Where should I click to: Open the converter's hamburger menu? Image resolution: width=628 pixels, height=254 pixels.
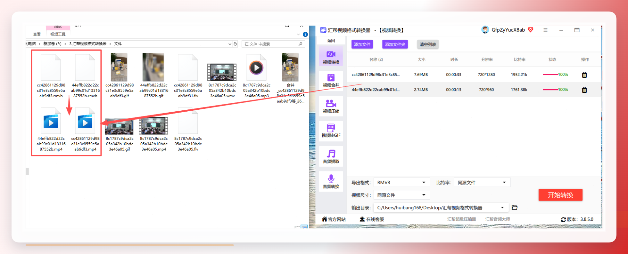tap(545, 30)
